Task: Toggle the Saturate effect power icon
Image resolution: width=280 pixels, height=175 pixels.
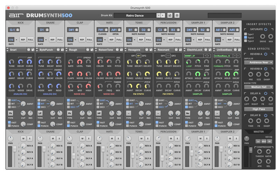Action: pos(266,29)
